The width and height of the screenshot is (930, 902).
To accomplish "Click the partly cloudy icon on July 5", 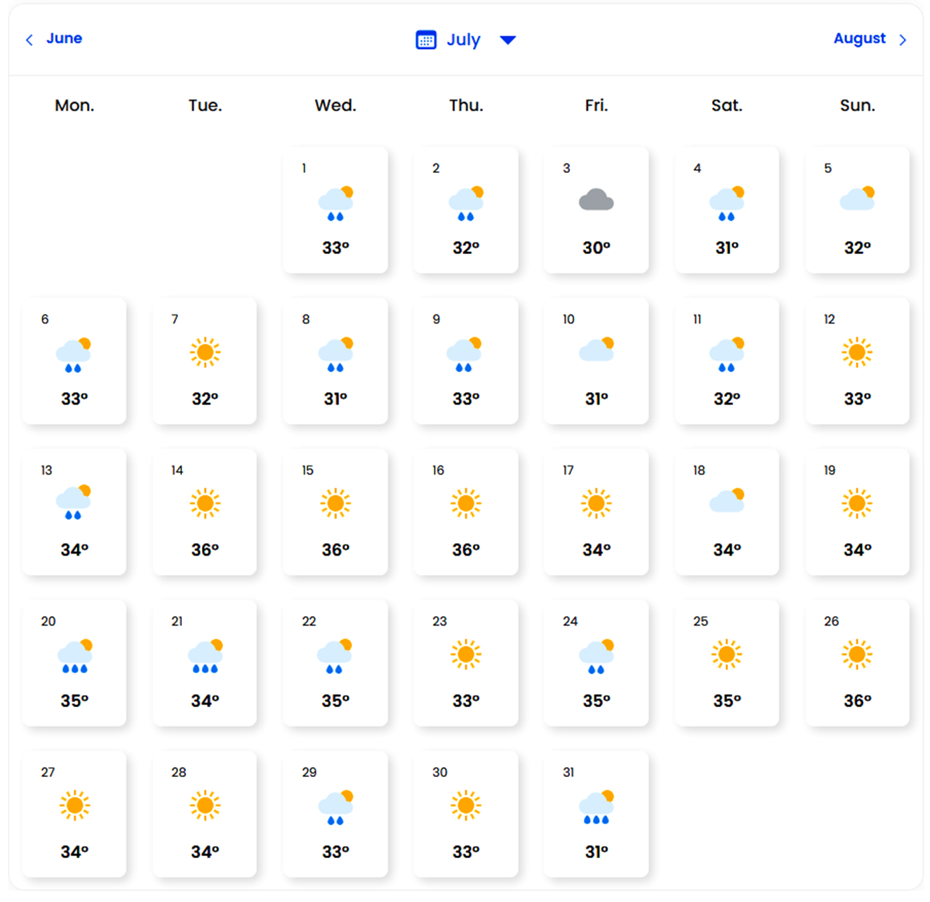I will pyautogui.click(x=857, y=199).
